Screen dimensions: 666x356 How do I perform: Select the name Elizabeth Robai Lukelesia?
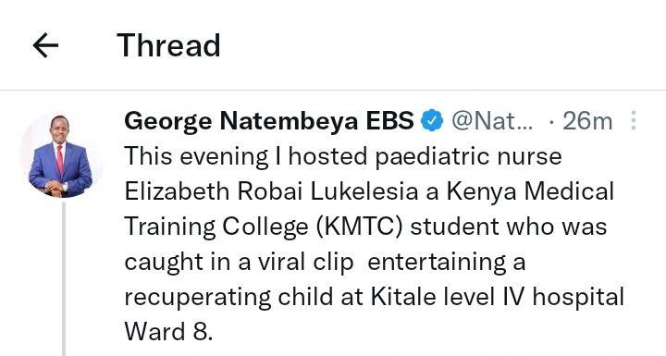click(x=271, y=191)
